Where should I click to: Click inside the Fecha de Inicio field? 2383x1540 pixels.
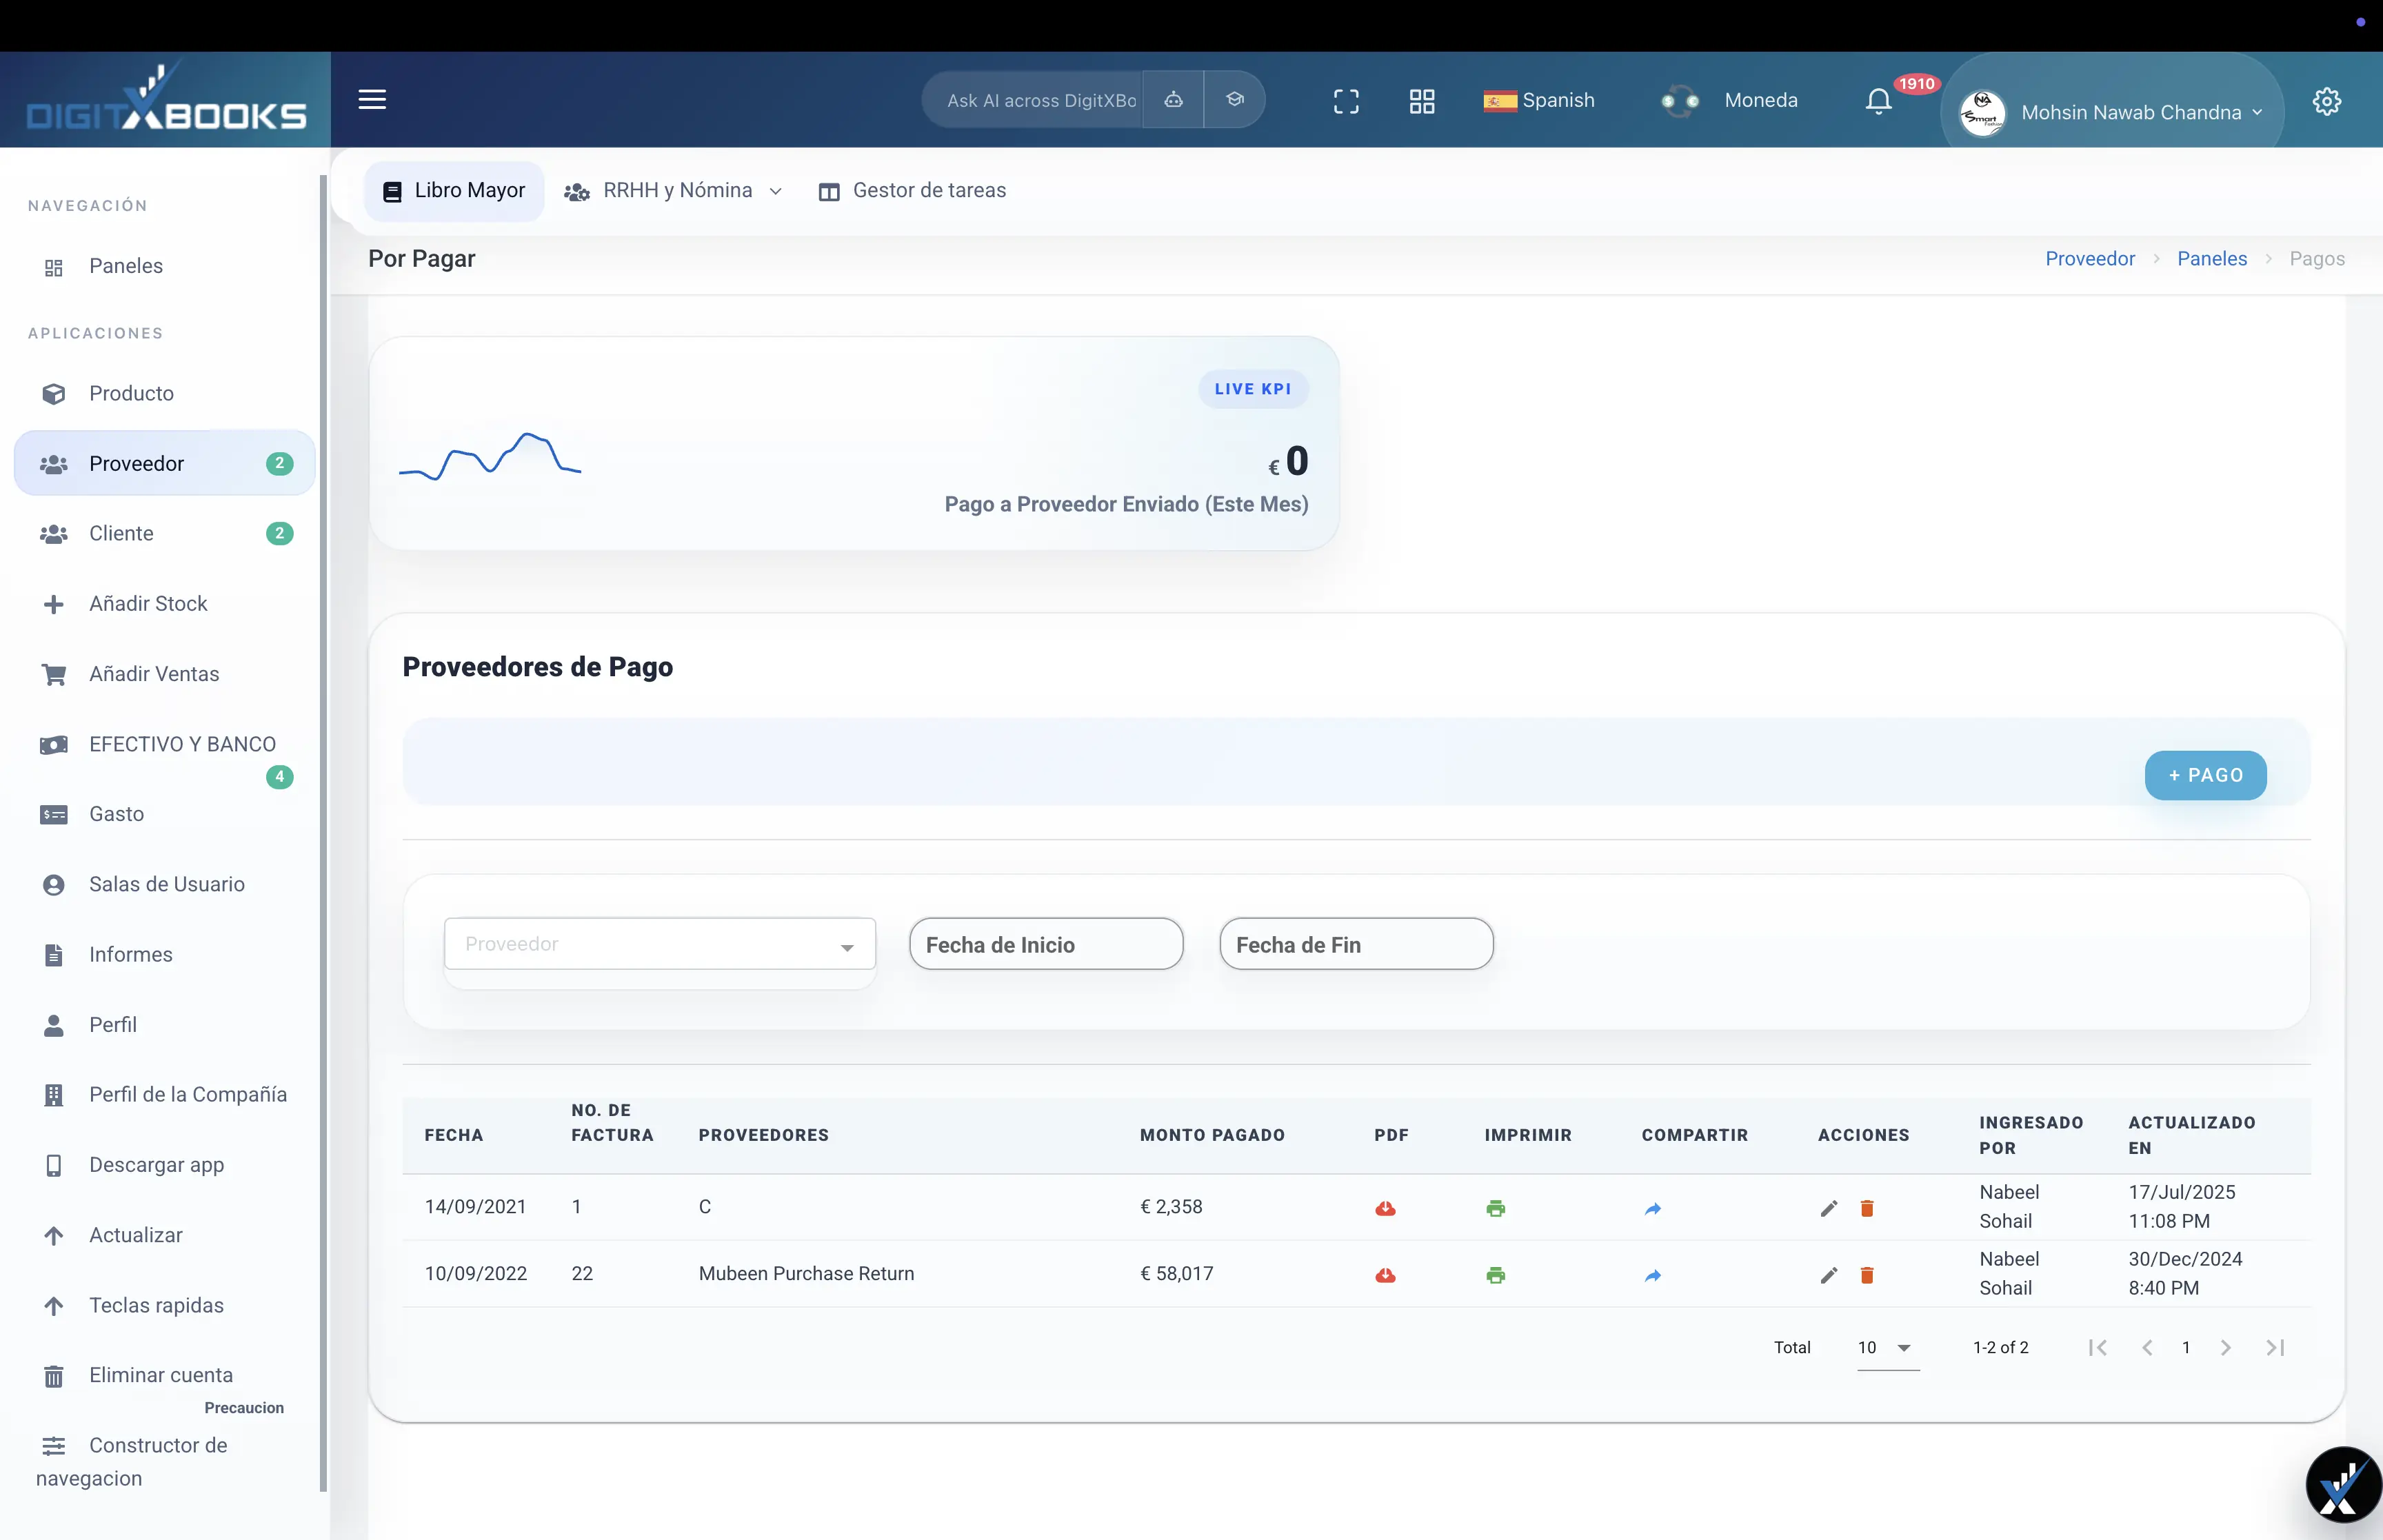point(1046,944)
